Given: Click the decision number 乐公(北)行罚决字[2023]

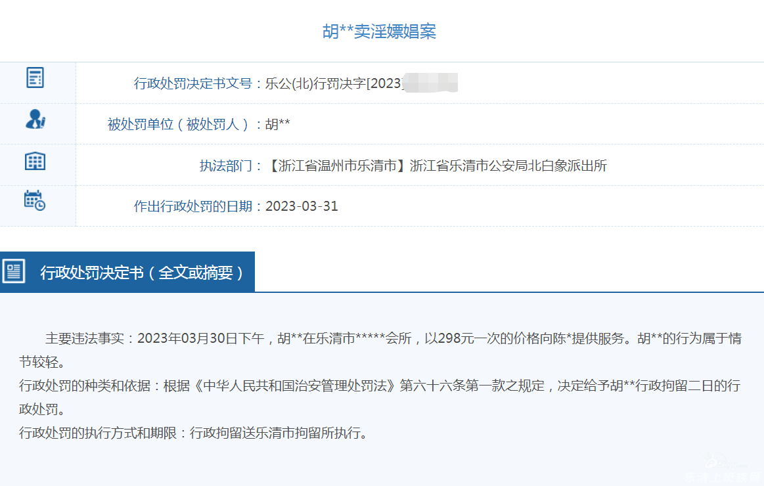Looking at the screenshot, I should [333, 83].
